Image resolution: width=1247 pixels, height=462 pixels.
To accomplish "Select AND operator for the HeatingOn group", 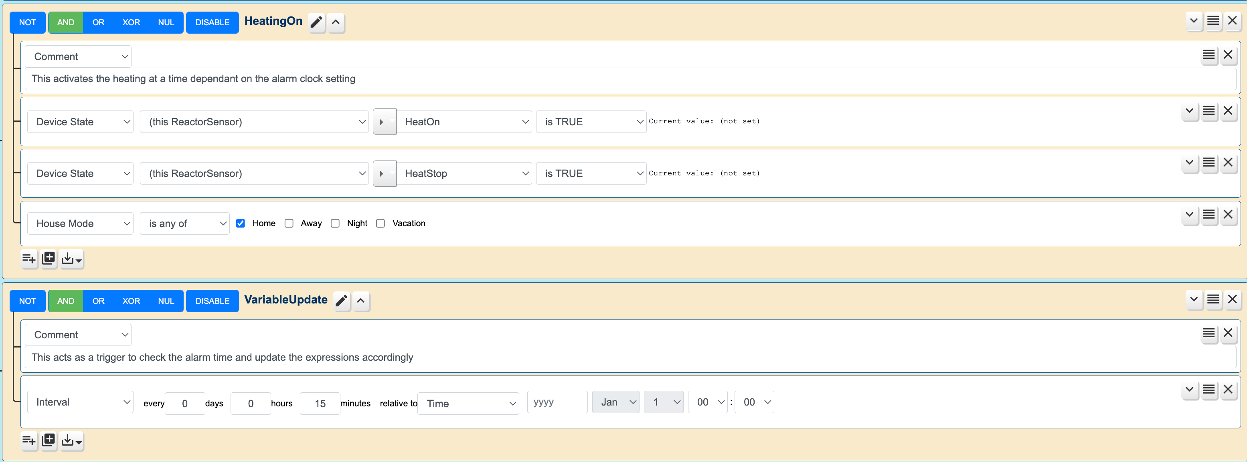I will pyautogui.click(x=66, y=23).
